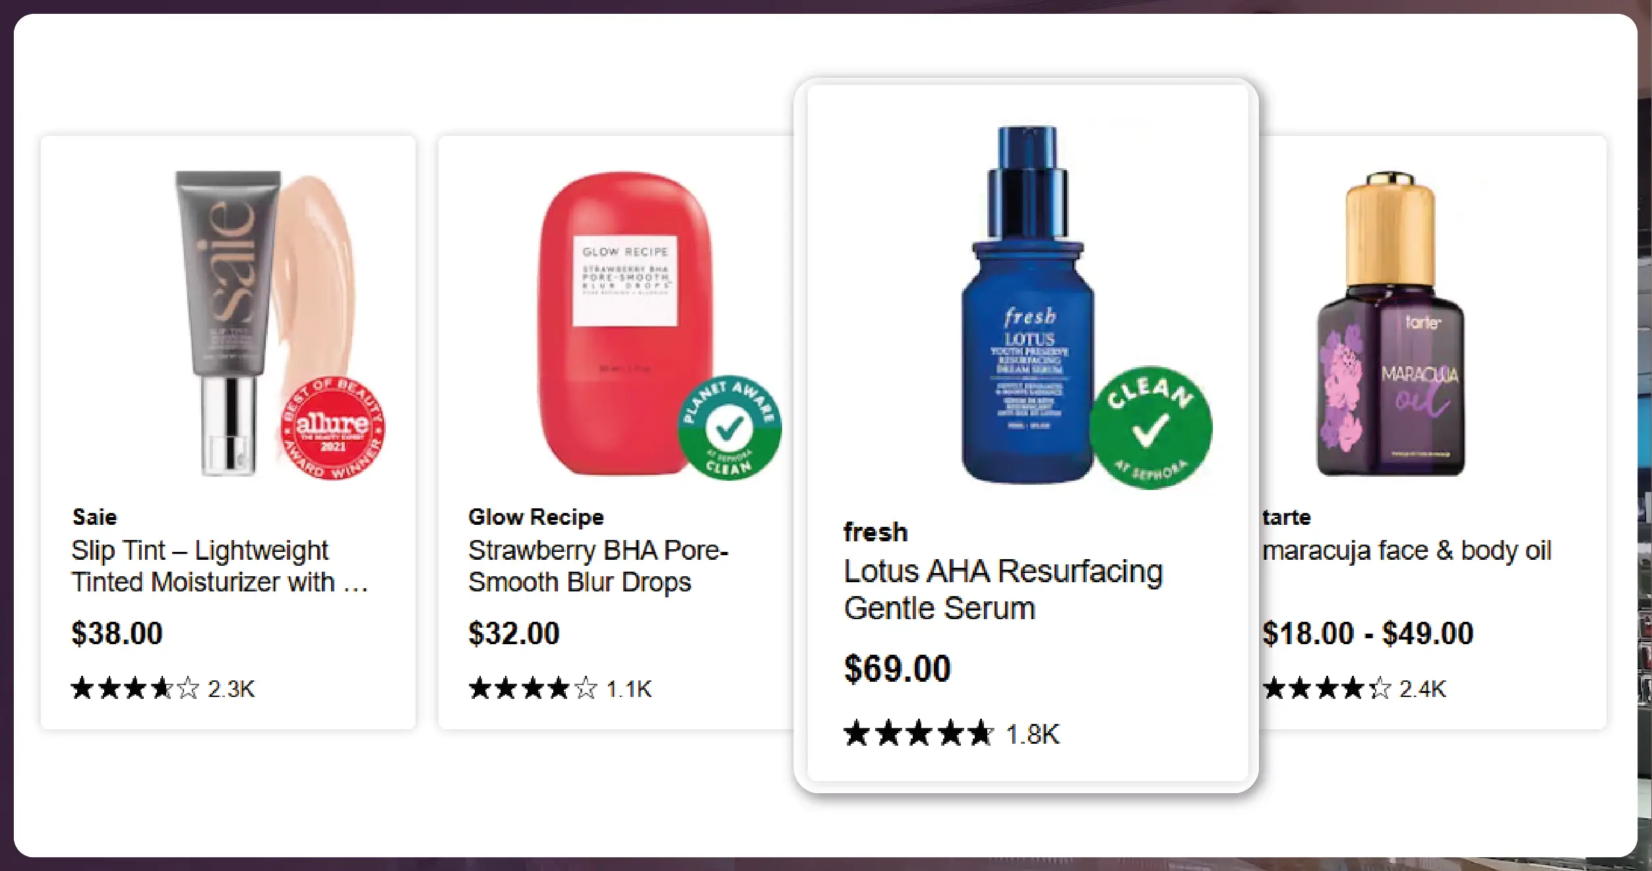The width and height of the screenshot is (1652, 871).
Task: Click the Clean at Sephora badge
Action: [1150, 427]
